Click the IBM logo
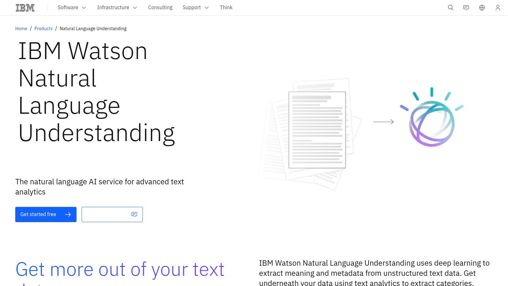This screenshot has width=508, height=286. [25, 8]
